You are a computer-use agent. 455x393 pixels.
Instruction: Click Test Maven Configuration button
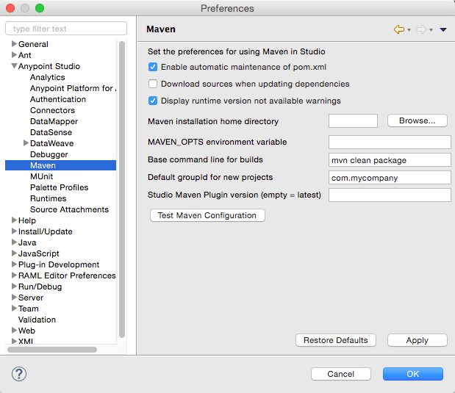point(207,215)
